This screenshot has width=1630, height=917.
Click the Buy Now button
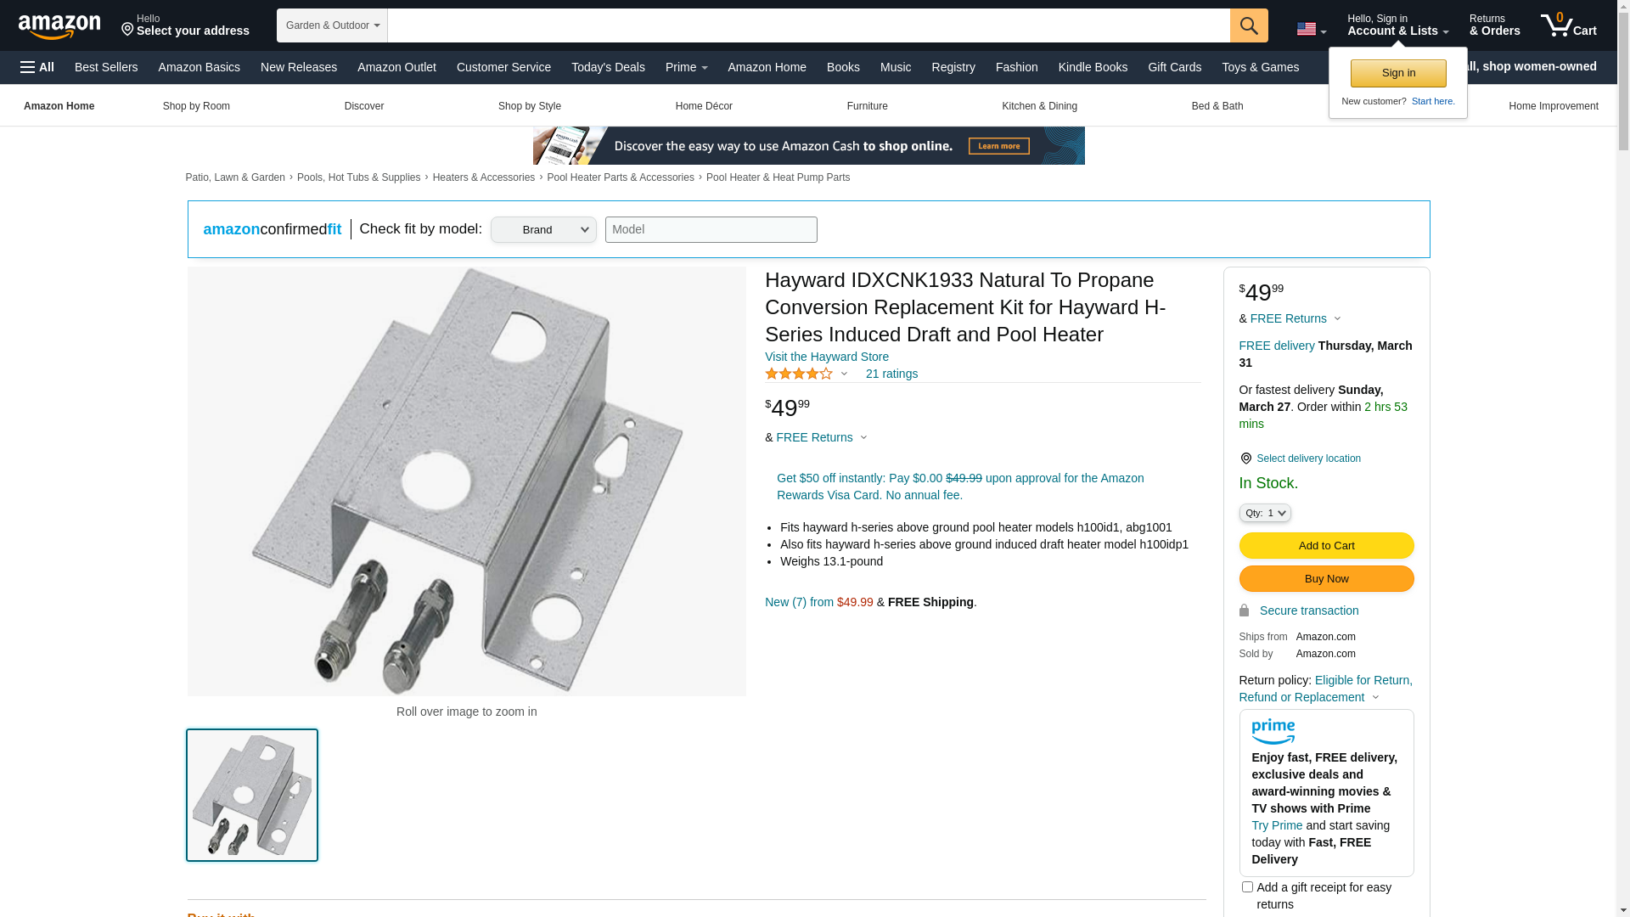pos(1326,578)
